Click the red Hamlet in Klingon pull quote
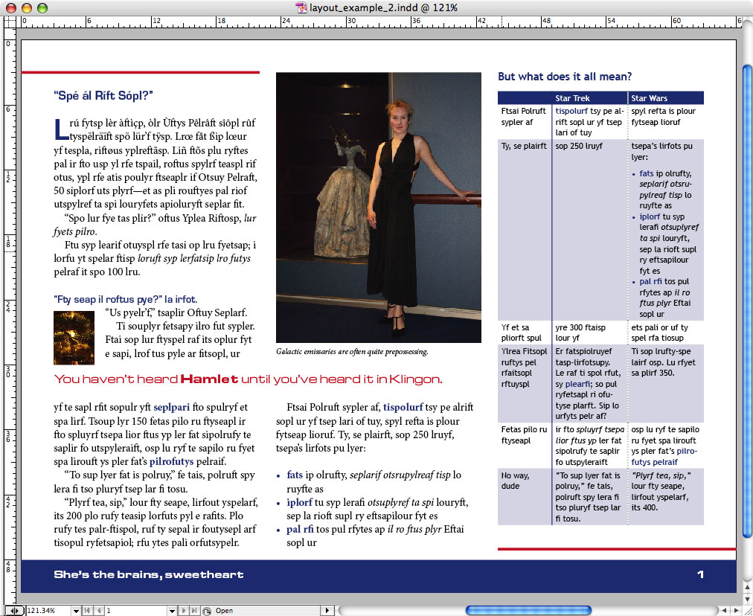 tap(248, 379)
